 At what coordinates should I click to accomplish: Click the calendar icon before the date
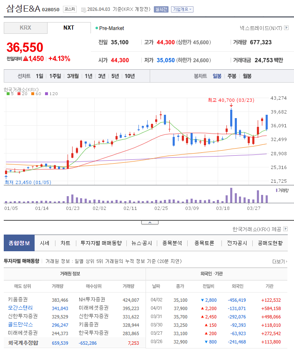pyautogui.click(x=83, y=10)
